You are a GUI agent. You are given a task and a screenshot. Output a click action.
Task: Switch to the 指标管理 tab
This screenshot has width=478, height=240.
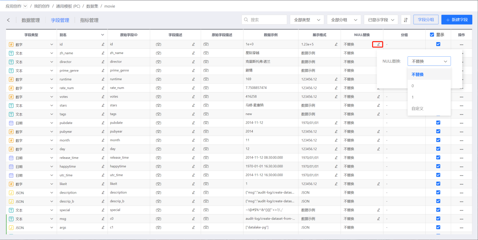click(x=89, y=20)
